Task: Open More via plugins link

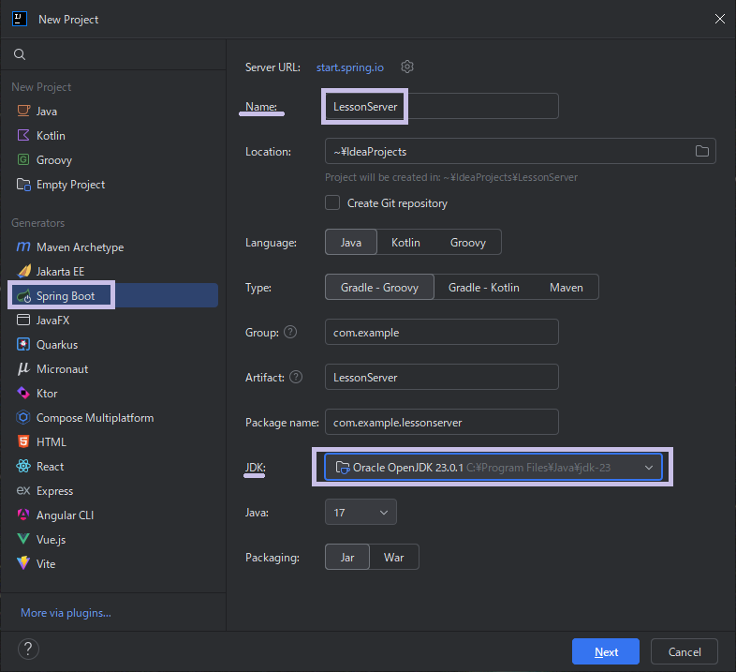Action: click(66, 613)
